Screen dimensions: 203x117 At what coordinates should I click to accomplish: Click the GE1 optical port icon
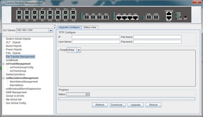(x=87, y=18)
